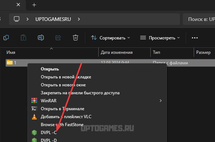The image size is (215, 142).
Task: Choose Открыть в новом окне
Action: click(x=63, y=85)
